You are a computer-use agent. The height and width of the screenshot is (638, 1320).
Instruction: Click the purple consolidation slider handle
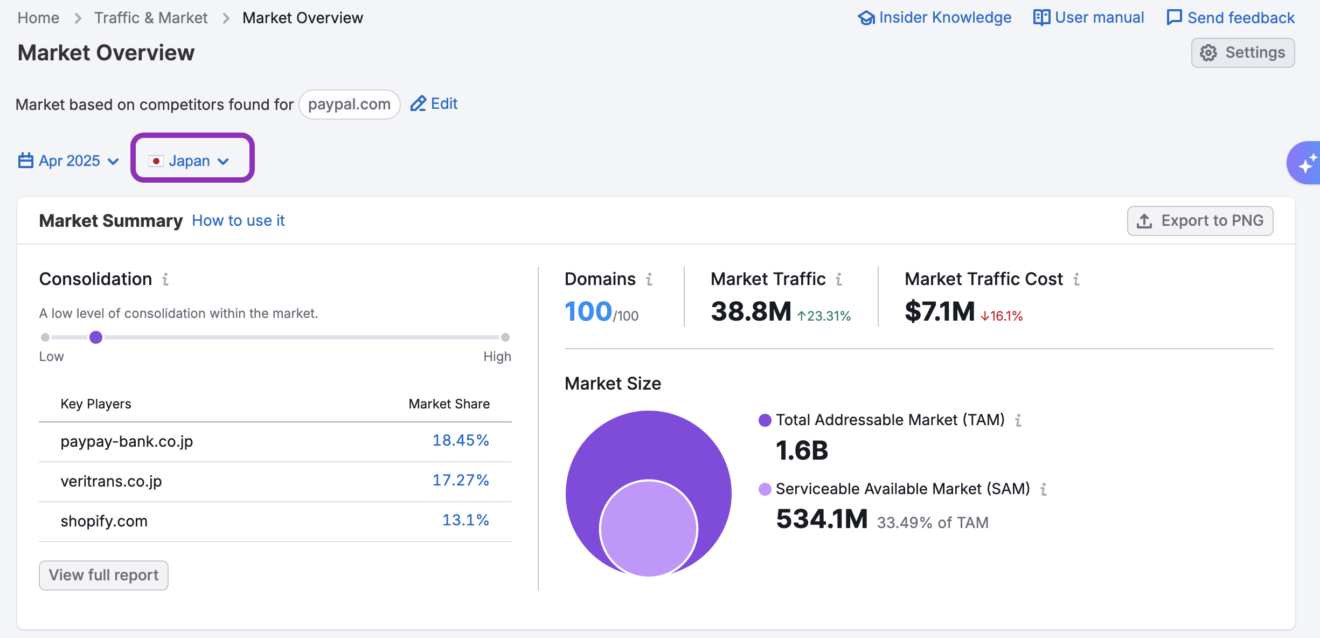tap(96, 337)
